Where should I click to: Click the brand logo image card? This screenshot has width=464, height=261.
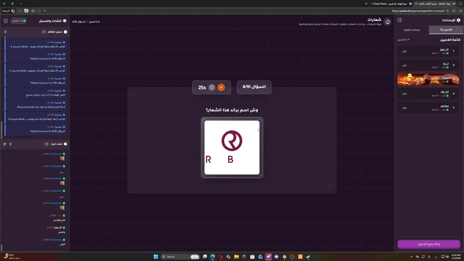tap(232, 148)
